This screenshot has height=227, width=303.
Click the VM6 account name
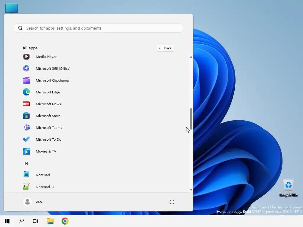(x=39, y=202)
